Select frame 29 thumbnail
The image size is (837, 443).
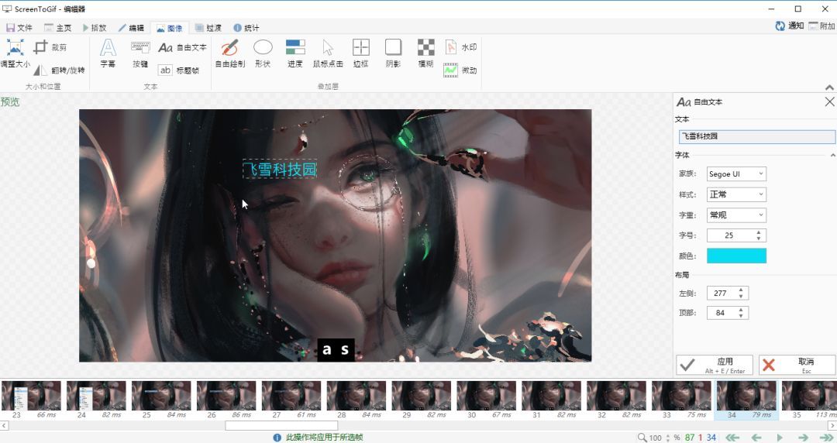tap(422, 399)
